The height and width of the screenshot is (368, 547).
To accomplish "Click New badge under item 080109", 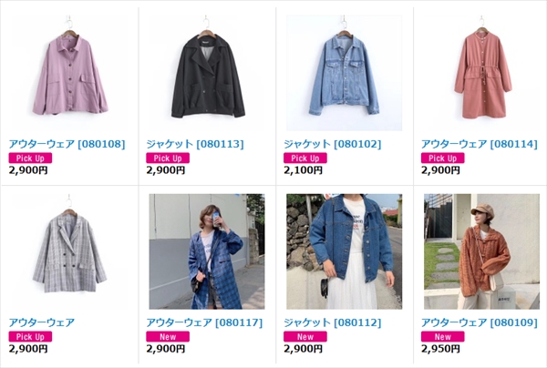I will click(443, 337).
